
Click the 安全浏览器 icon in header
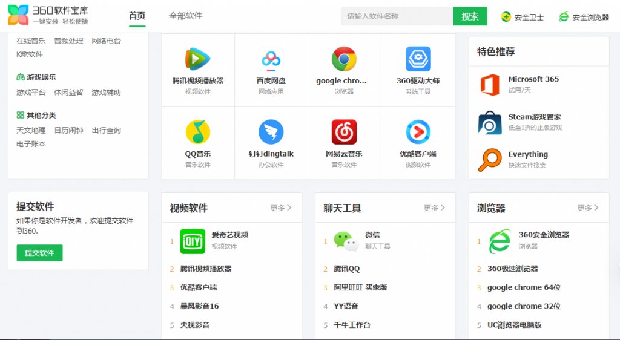[564, 17]
